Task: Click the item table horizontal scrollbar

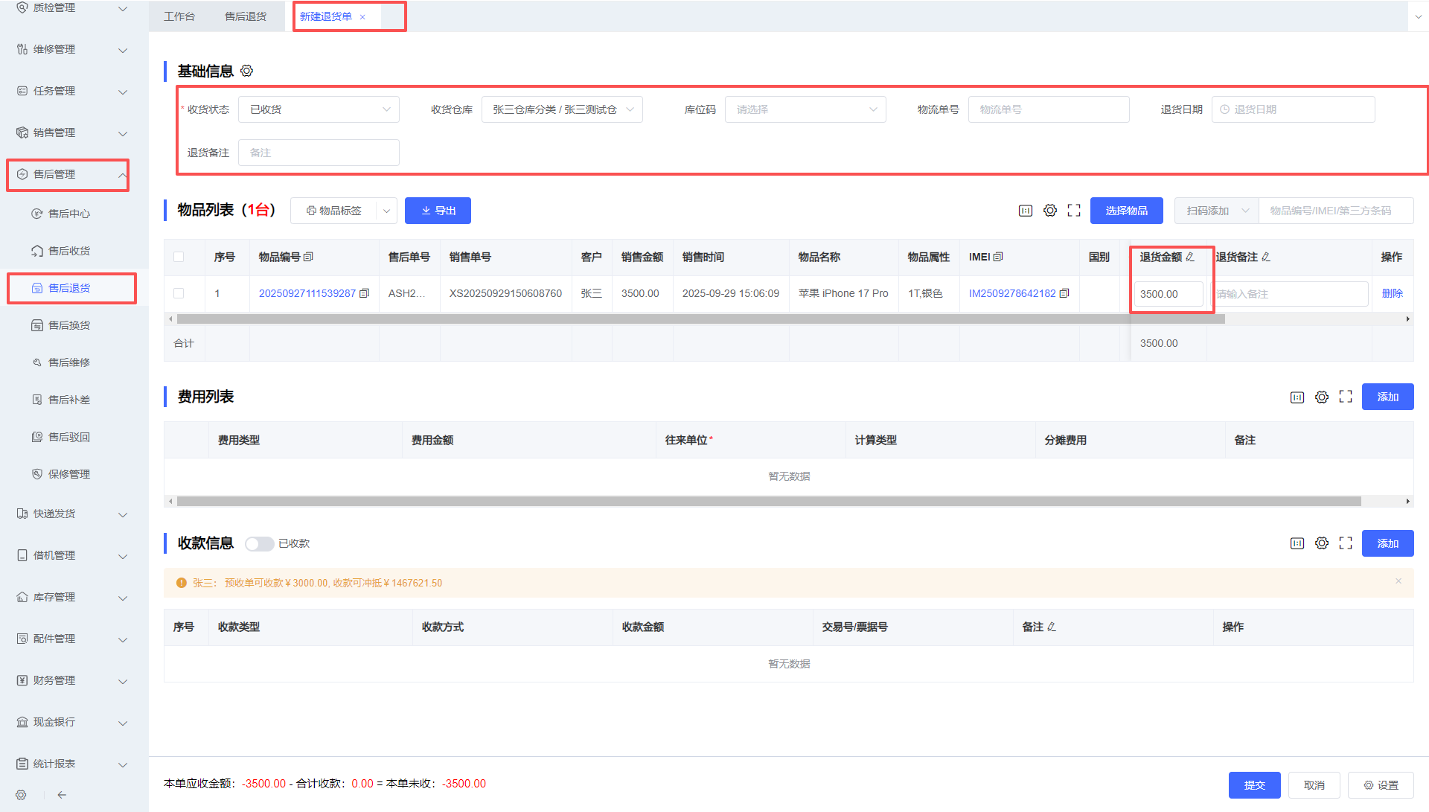Action: tap(700, 319)
